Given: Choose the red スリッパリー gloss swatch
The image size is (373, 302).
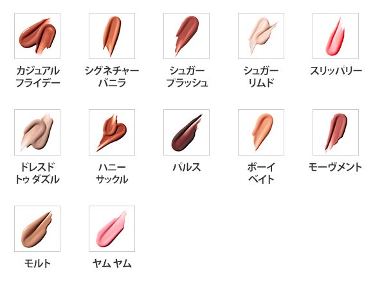Looking at the screenshot, I should coord(336,36).
